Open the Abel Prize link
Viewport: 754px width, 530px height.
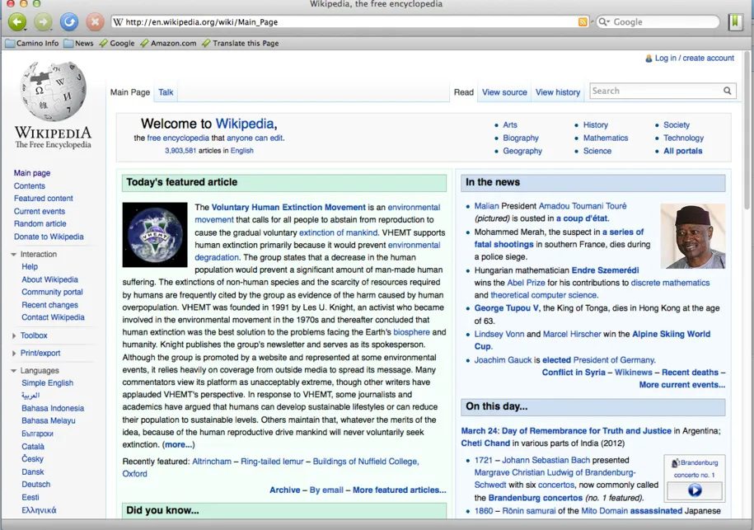click(x=526, y=283)
